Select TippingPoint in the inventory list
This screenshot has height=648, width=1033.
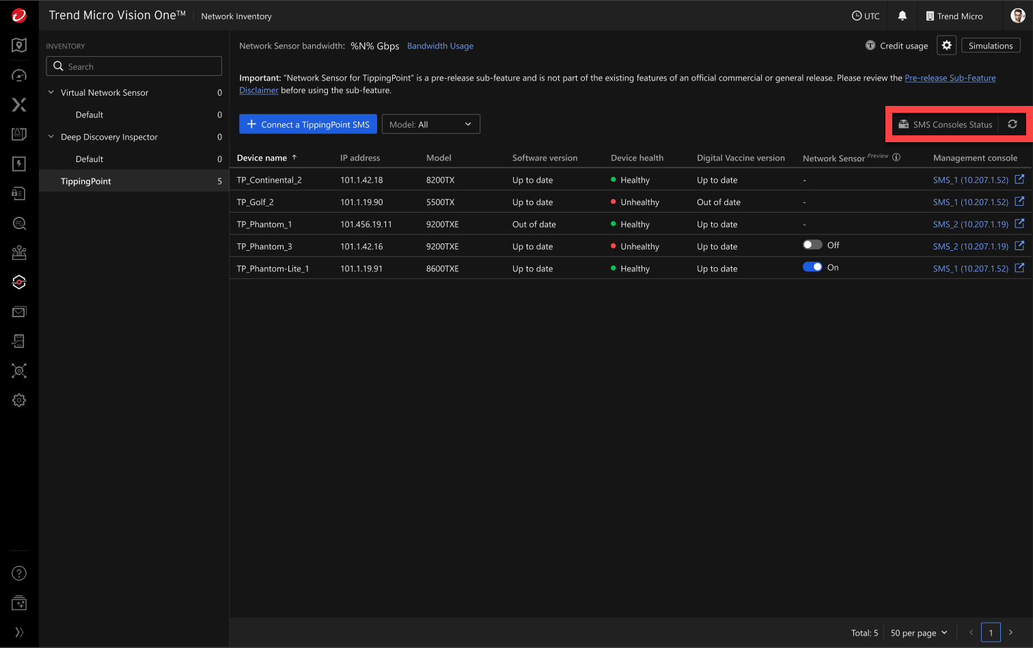pyautogui.click(x=86, y=181)
